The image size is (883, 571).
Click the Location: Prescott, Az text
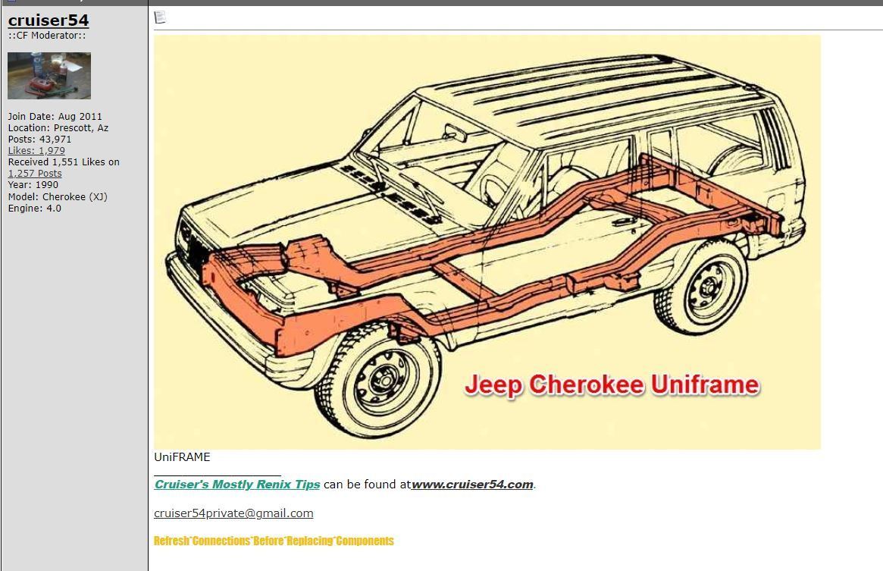pos(58,128)
